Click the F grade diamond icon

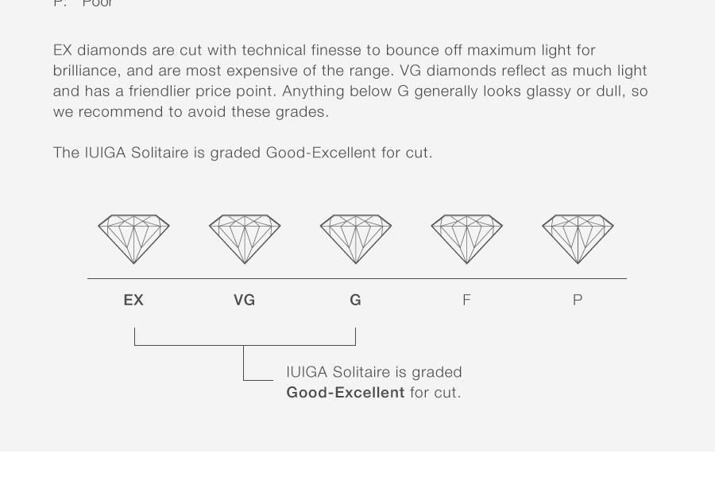(467, 239)
